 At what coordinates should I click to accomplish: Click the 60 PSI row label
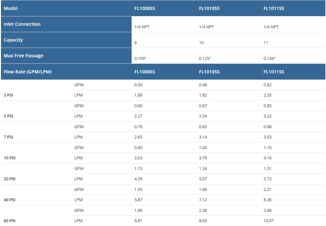pos(10,221)
